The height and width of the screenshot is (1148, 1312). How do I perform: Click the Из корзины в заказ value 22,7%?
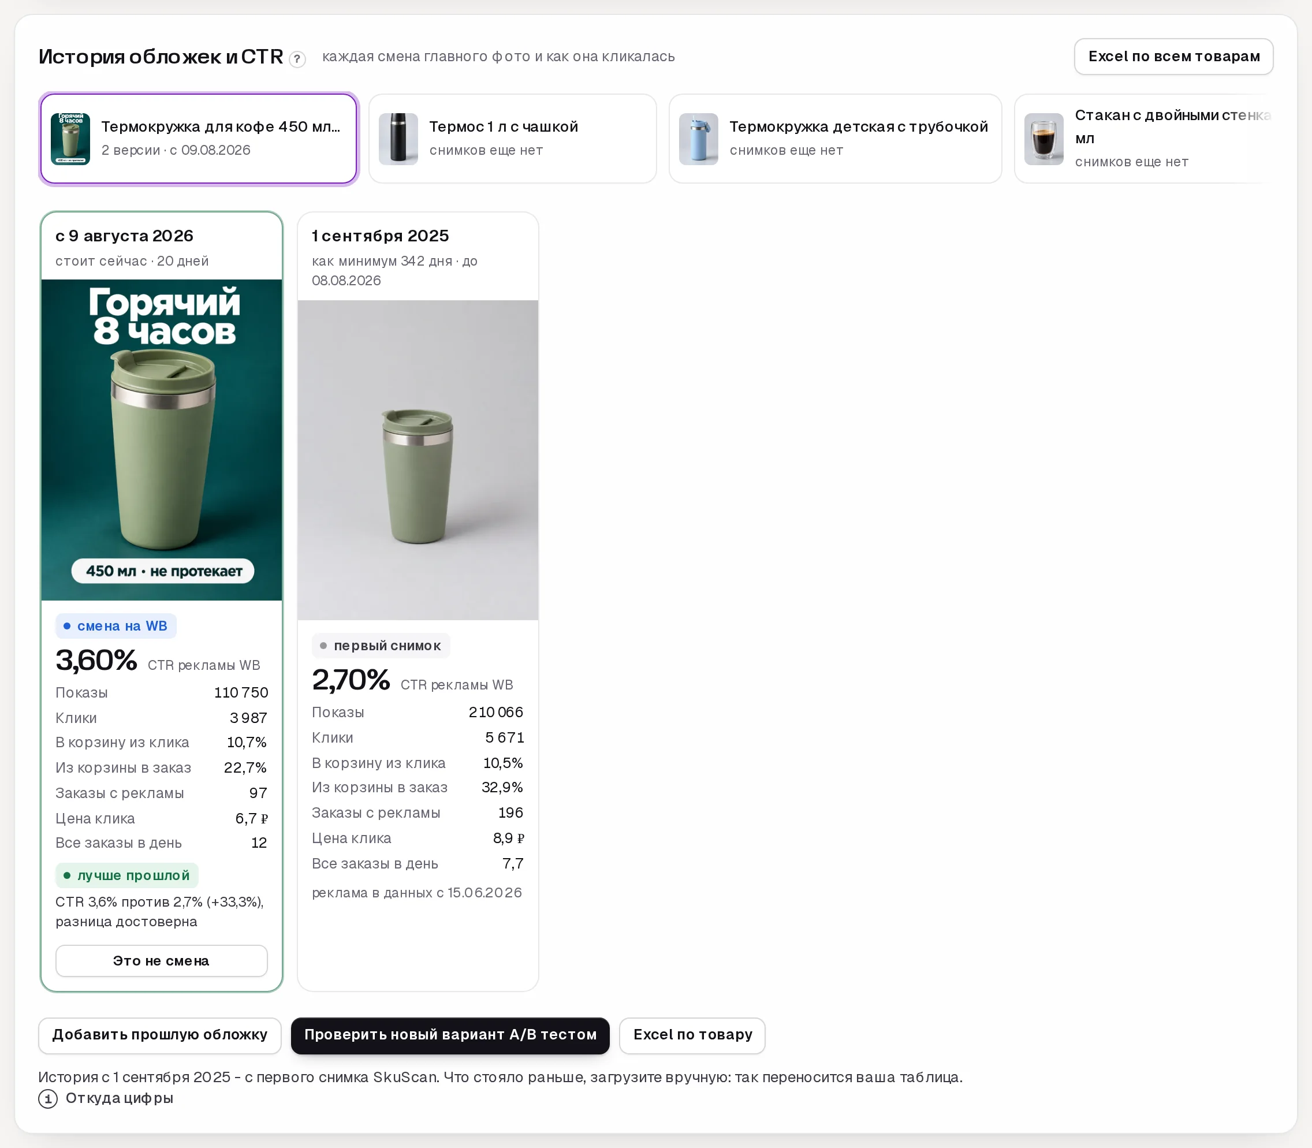pos(245,768)
